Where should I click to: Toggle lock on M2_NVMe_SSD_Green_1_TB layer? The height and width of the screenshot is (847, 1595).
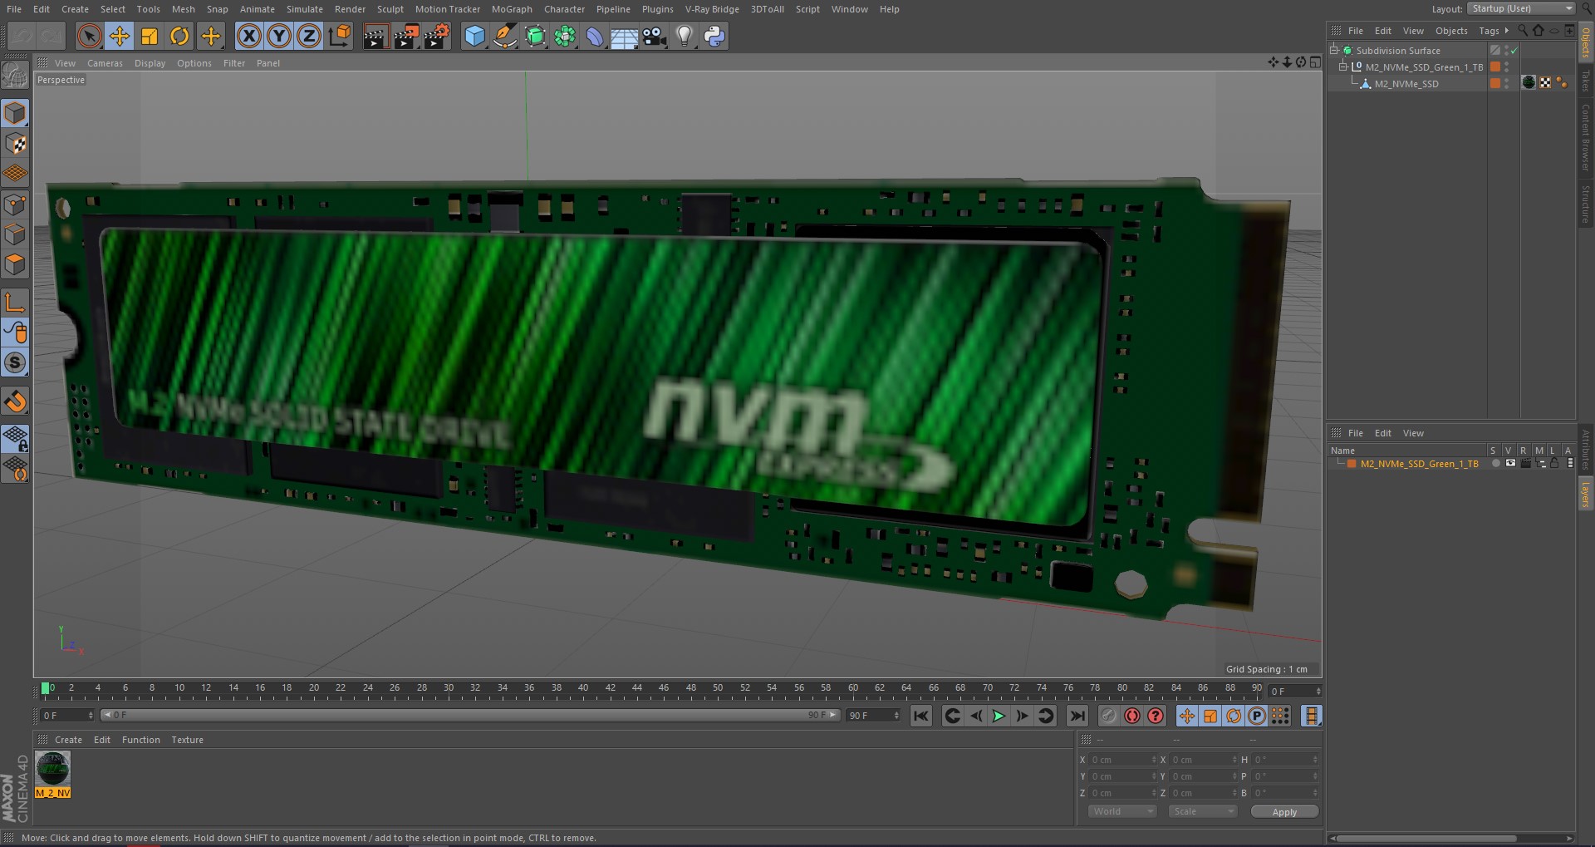(1554, 464)
